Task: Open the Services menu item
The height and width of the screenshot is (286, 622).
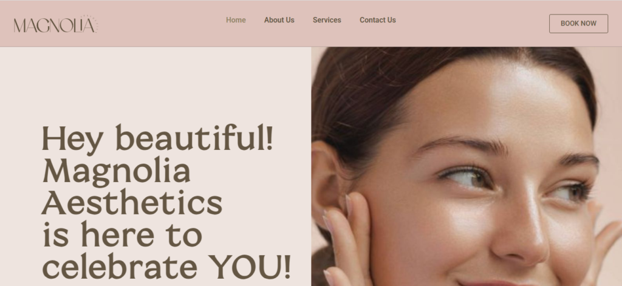Action: tap(326, 20)
